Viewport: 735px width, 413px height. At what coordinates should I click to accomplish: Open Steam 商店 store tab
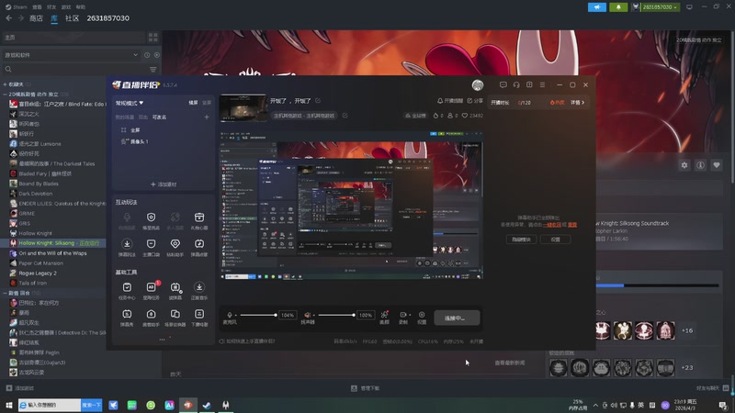(36, 18)
